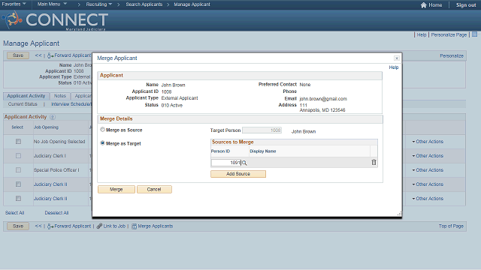Click the top Save button
Image resolution: width=481 pixels, height=270 pixels.
click(x=18, y=55)
